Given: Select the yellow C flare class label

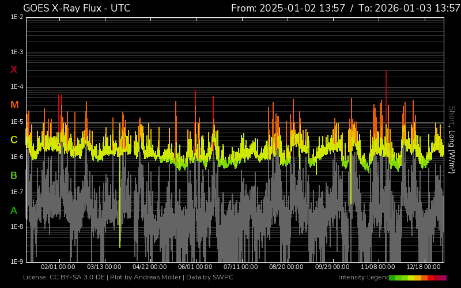Looking at the screenshot, I should 14,140.
